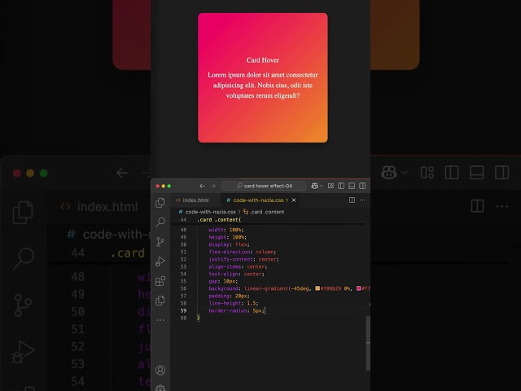Click the stacked-pages icon below Extensions in the front window
521x391 pixels.
click(x=160, y=301)
